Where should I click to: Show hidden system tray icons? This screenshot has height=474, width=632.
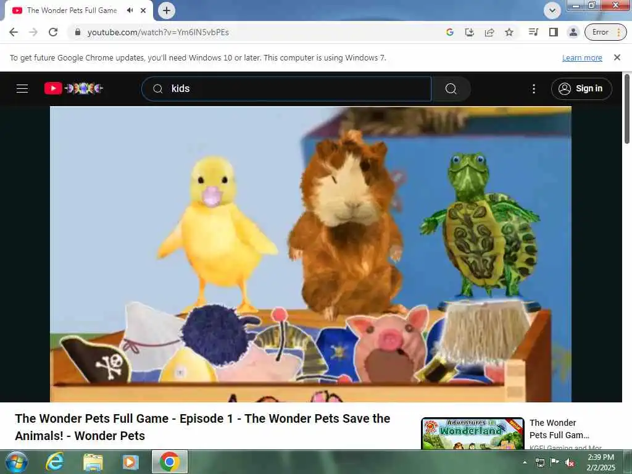click(525, 462)
